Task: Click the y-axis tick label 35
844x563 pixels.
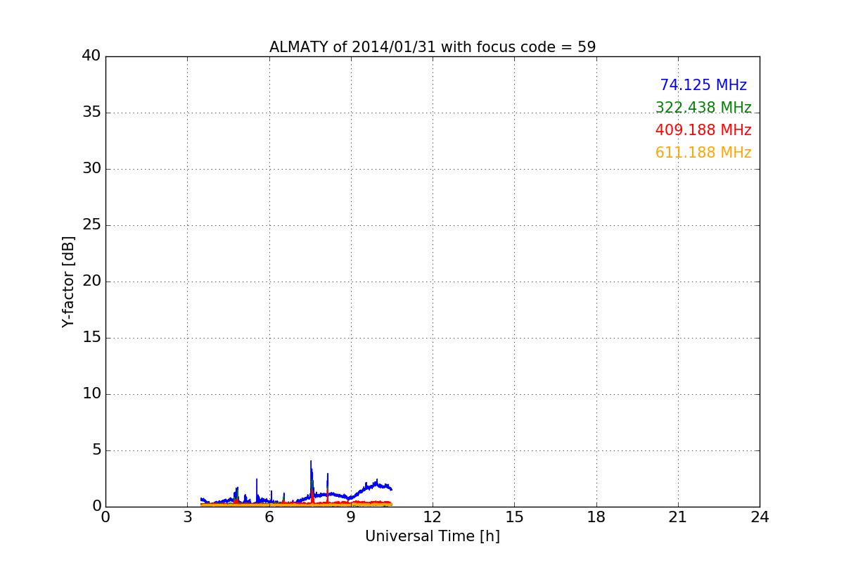Action: pyautogui.click(x=91, y=112)
